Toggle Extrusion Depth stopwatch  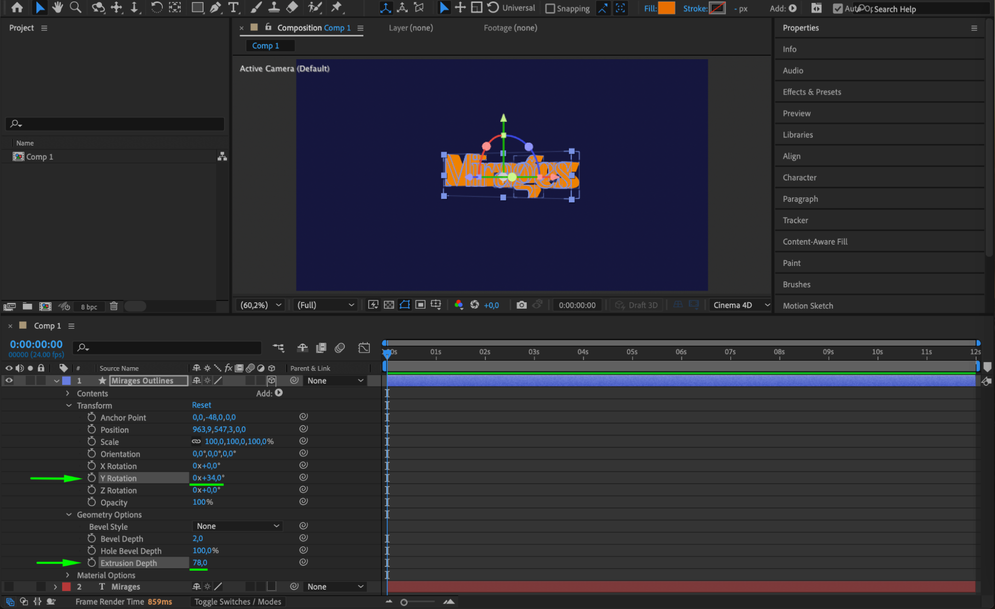92,562
